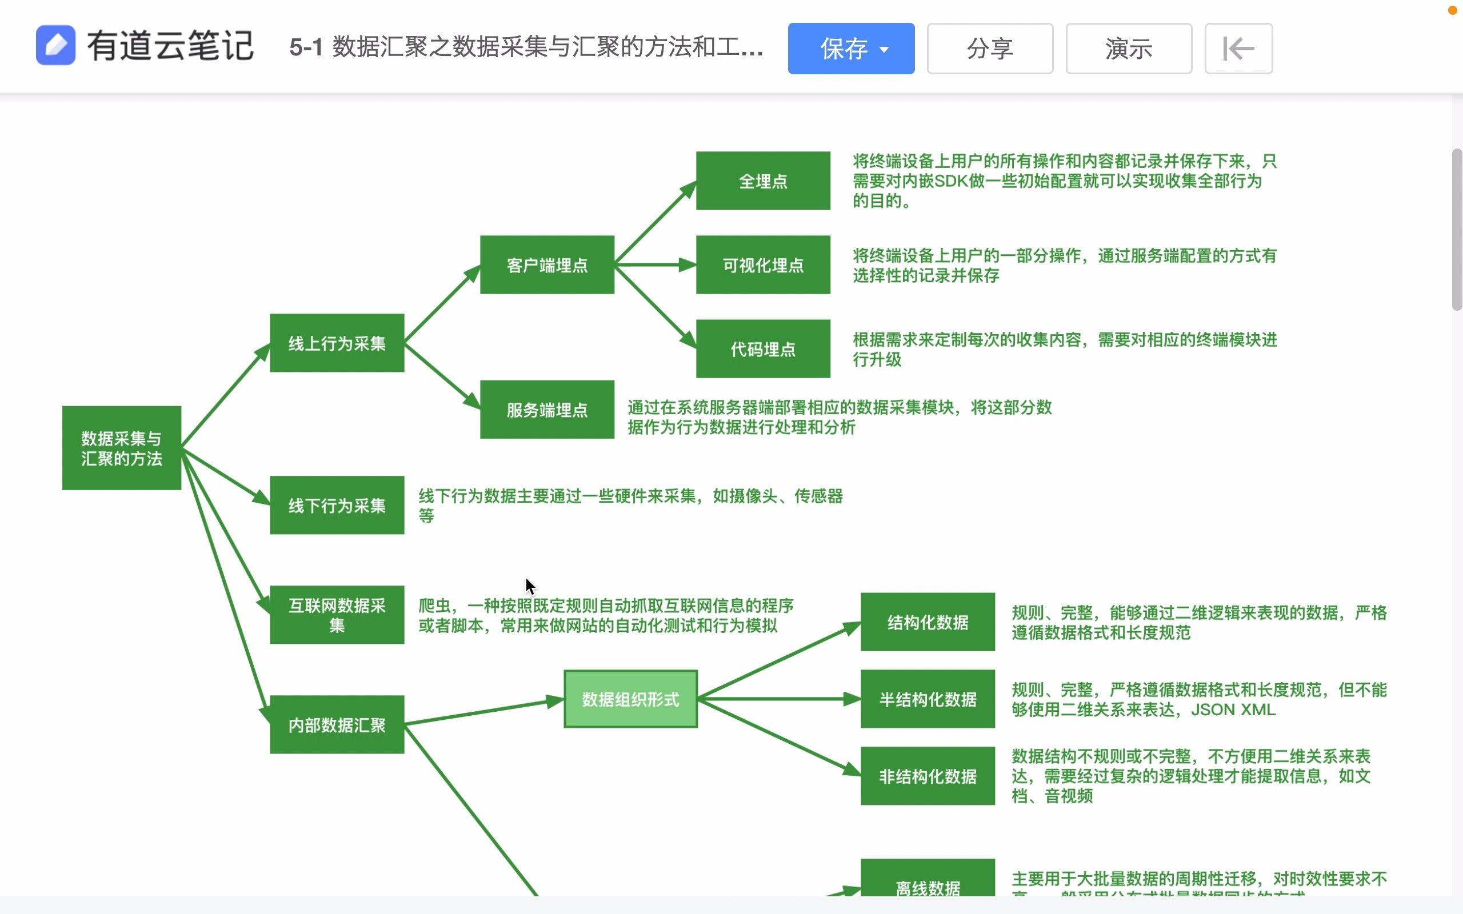Click the 可视化埋点 description about 服务端配置

tap(1065, 266)
